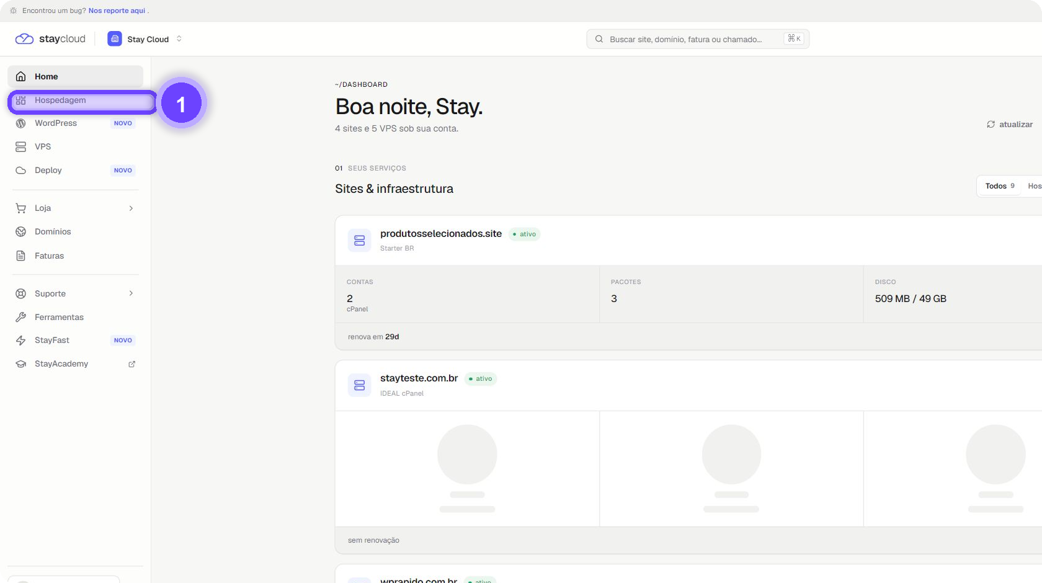
Task: Click the Faturas document icon
Action: 21,256
